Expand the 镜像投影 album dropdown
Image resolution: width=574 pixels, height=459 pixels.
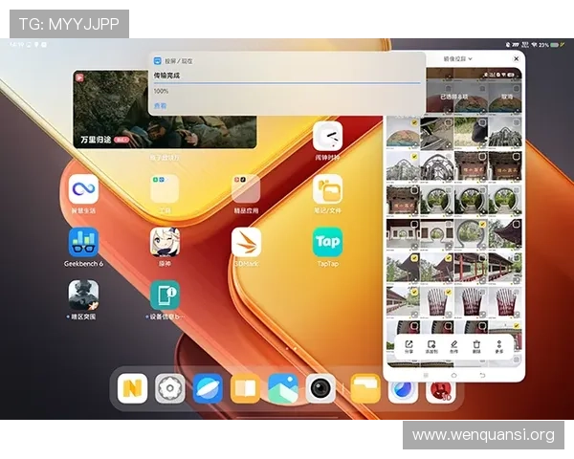(457, 59)
